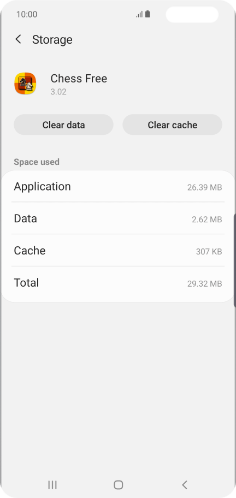Image resolution: width=236 pixels, height=498 pixels.
Task: Select the Application storage row
Action: click(118, 186)
